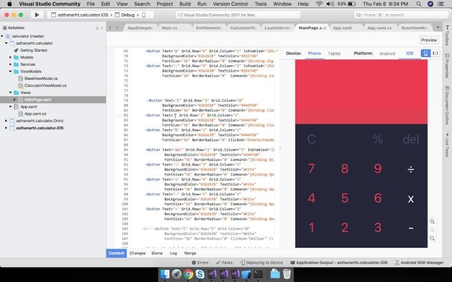Switch previewer to landscape orientation
This screenshot has height=282, width=452.
pos(436,53)
